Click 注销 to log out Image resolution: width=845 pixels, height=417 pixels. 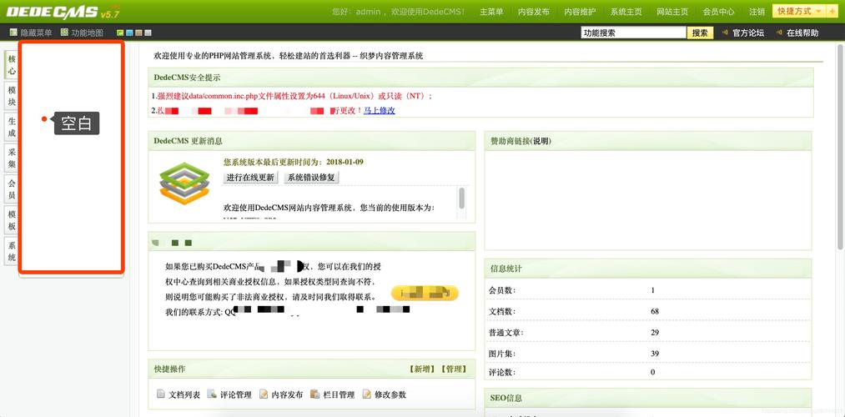757,12
